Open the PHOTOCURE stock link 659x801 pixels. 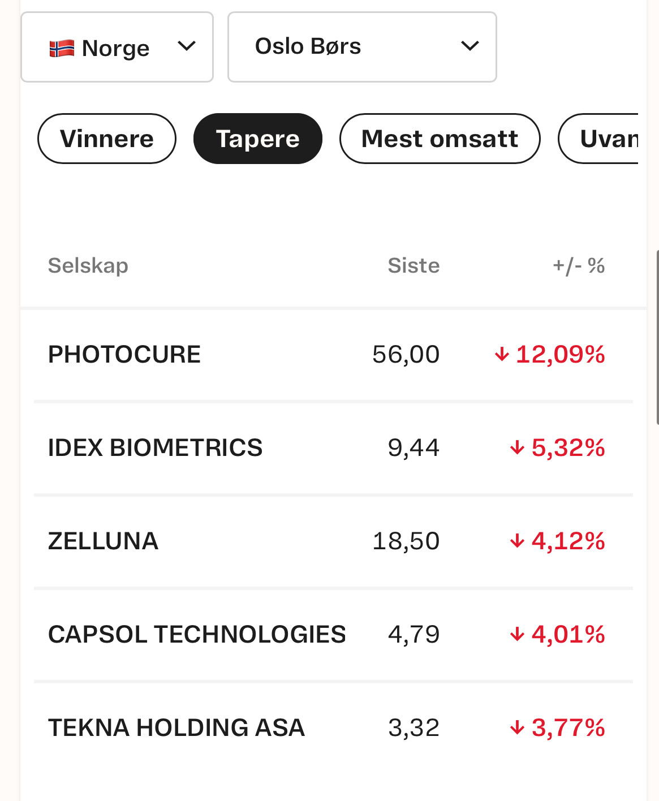click(x=124, y=355)
